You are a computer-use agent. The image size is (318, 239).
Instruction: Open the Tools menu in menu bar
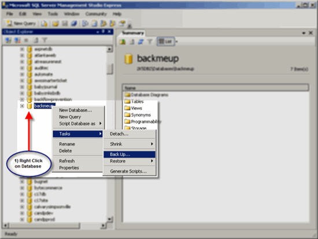pyautogui.click(x=53, y=14)
